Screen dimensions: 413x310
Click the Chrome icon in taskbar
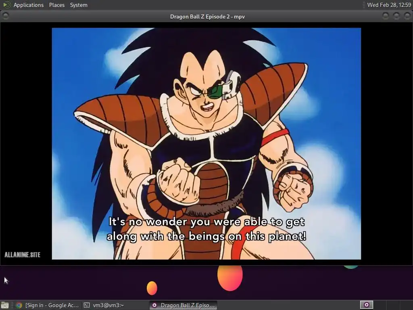(x=19, y=305)
